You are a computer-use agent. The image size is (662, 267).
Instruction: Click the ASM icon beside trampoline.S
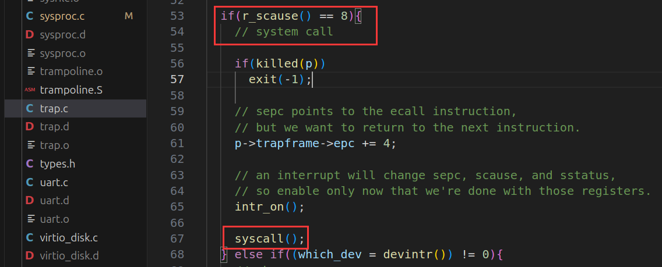[x=30, y=90]
